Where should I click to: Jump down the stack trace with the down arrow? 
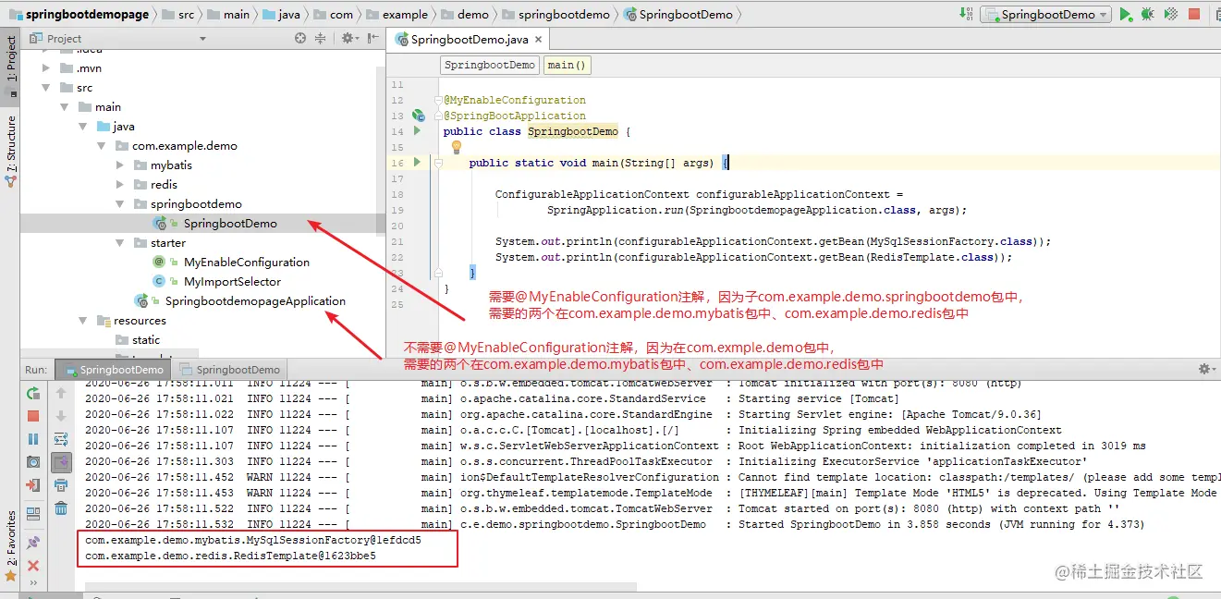coord(61,417)
